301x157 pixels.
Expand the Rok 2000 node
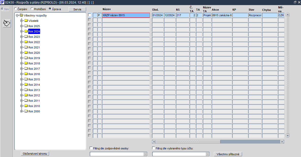pyautogui.click(x=22, y=111)
